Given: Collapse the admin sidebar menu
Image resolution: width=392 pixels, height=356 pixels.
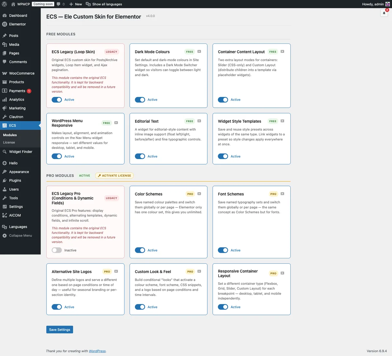Looking at the screenshot, I should (x=20, y=235).
